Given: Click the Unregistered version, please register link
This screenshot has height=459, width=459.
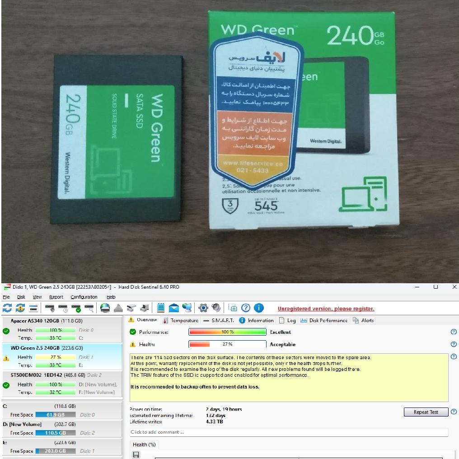Looking at the screenshot, I should 326,309.
